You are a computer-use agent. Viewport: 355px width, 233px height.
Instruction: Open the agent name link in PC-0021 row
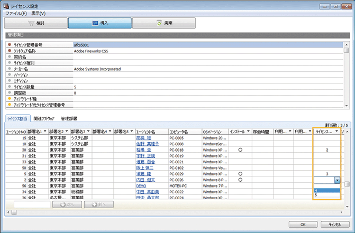[145, 162]
